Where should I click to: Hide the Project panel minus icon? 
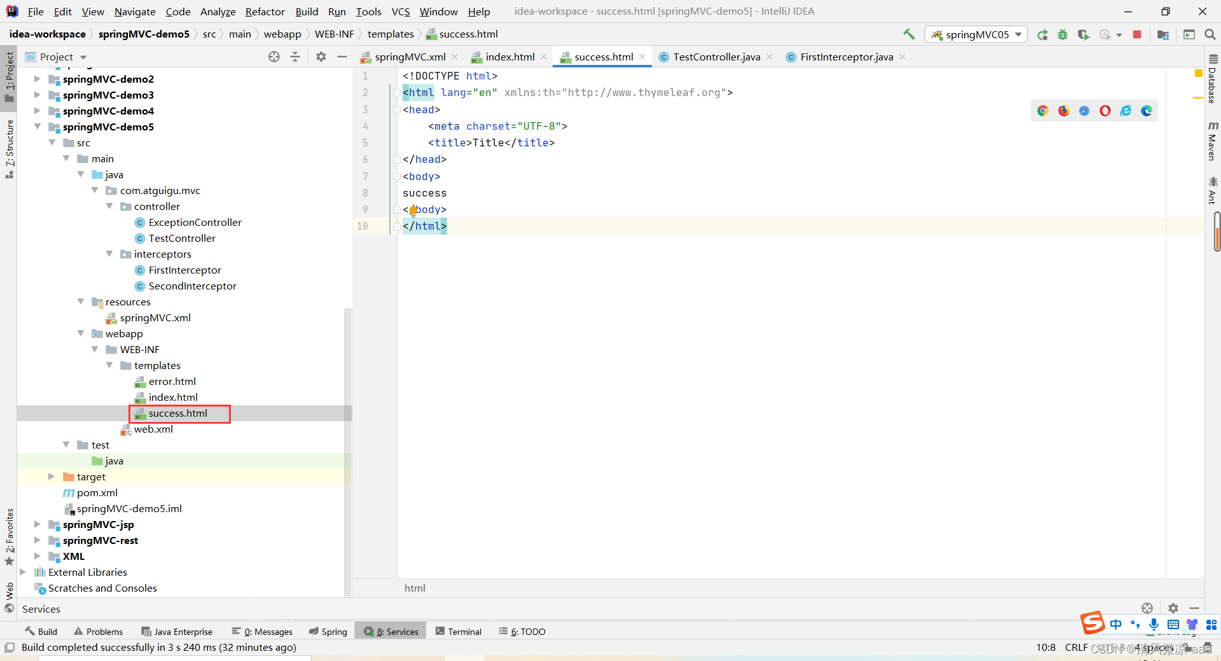(x=342, y=57)
